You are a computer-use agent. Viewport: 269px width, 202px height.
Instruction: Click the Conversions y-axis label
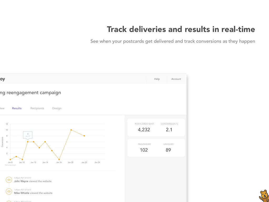2,142
